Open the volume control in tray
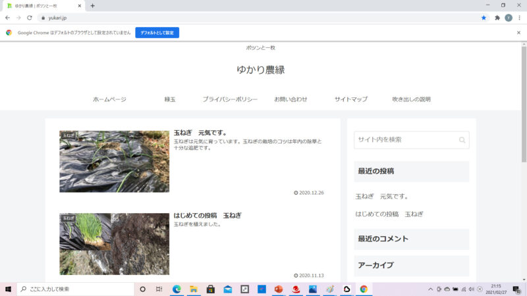Viewport: 527px width, 296px height. (472, 289)
